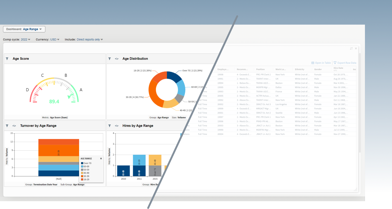
Task: Click the Metric: Age Score (Sum) label
Action: (x=55, y=117)
